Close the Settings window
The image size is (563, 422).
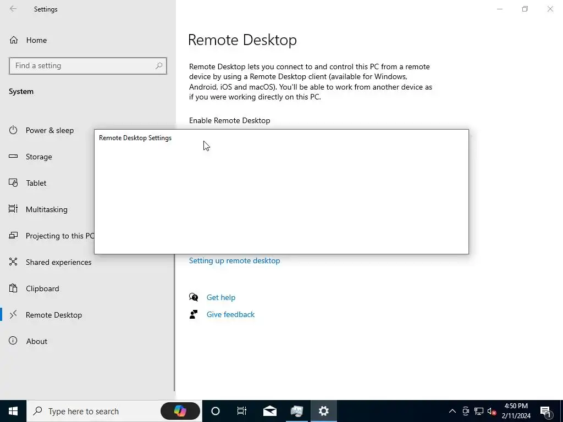tap(550, 9)
